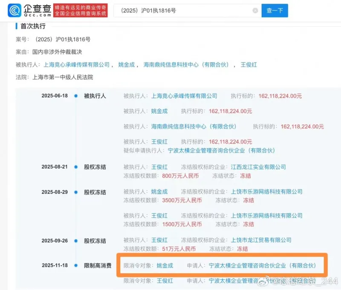Open 江西龙江实业有限公司 company link
The image size is (341, 290).
pos(258,167)
